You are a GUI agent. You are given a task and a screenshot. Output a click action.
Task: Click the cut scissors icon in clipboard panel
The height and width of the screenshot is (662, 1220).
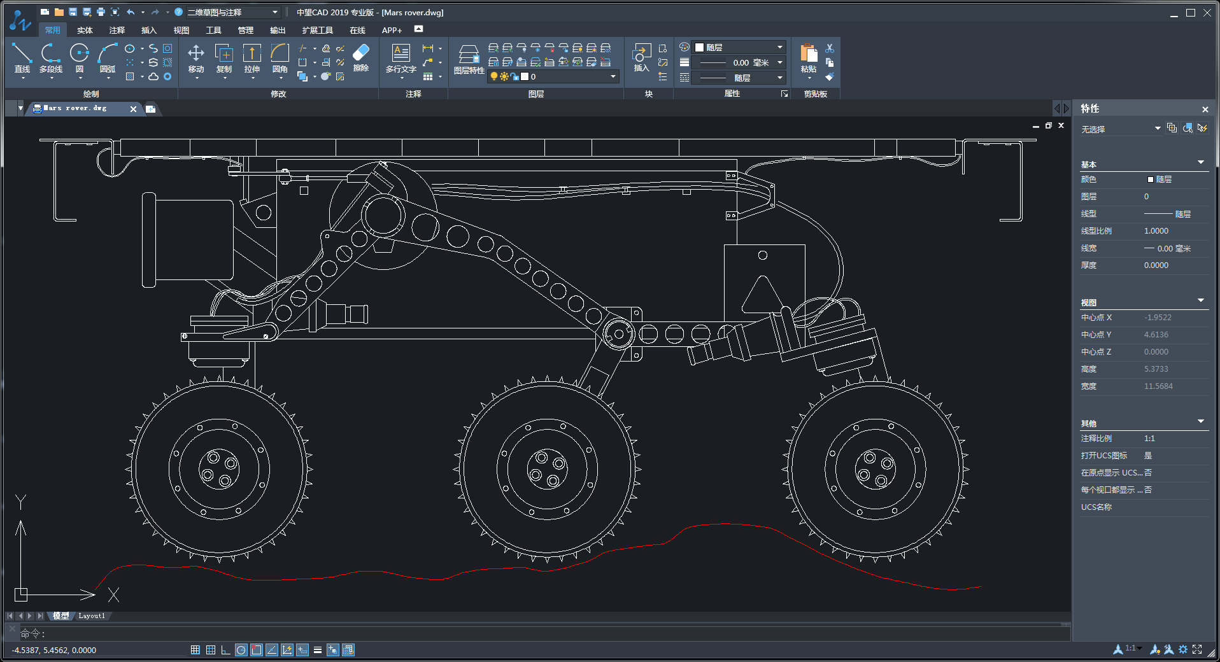(829, 48)
